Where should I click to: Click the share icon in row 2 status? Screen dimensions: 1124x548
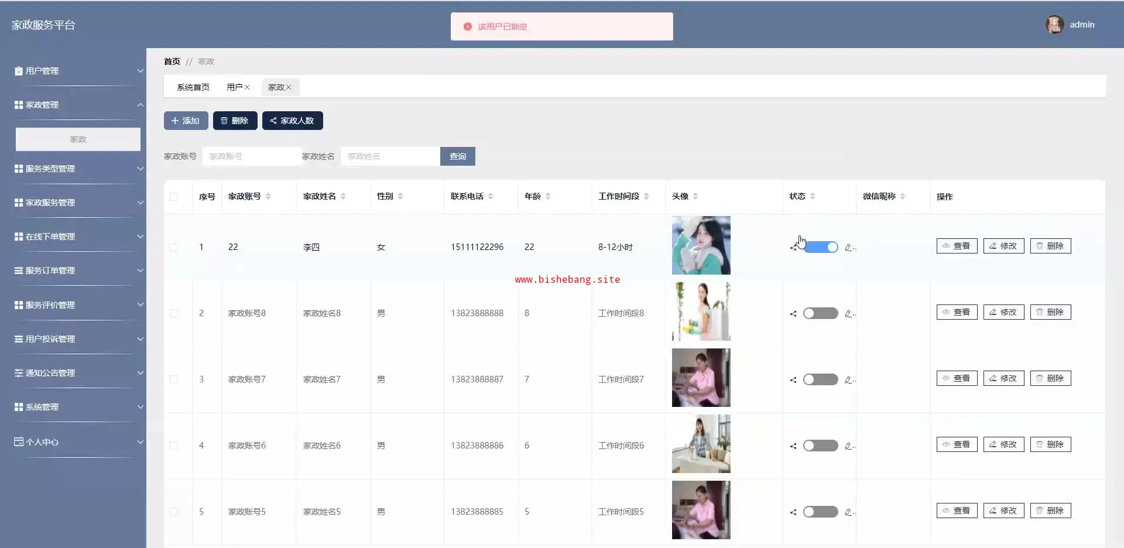point(793,314)
